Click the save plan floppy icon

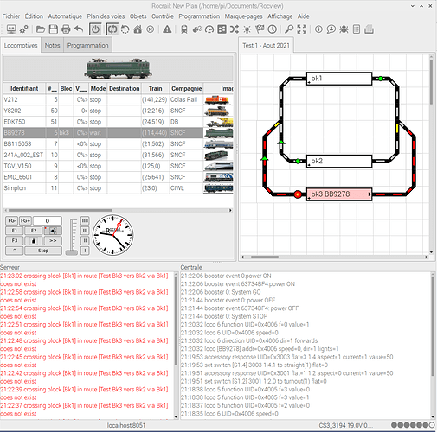pos(54,29)
